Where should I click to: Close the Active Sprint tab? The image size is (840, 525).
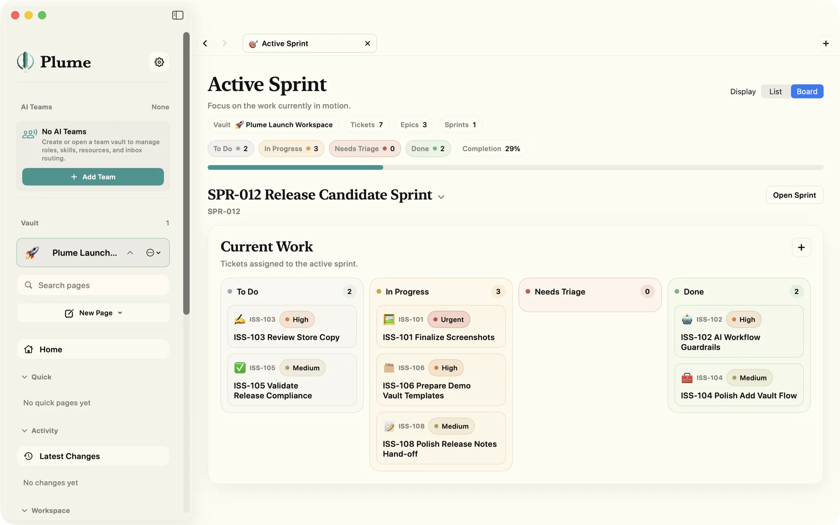pos(367,43)
